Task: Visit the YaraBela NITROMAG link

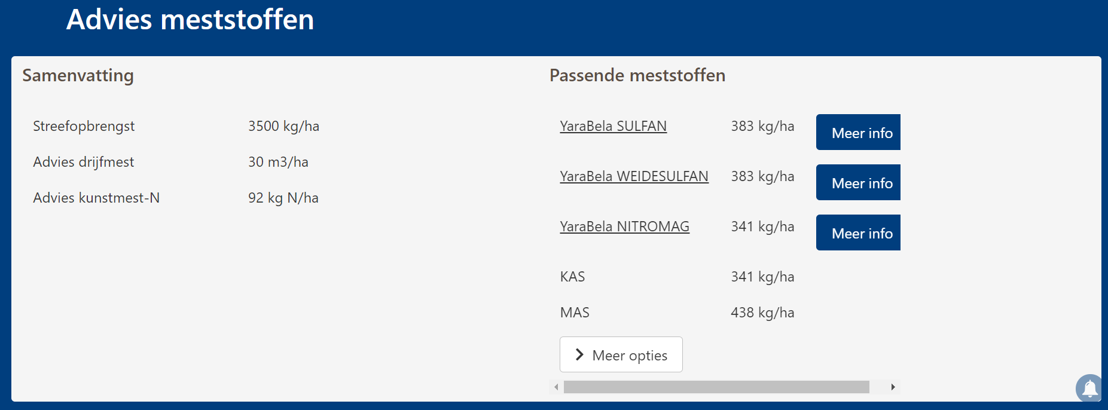Action: (x=624, y=227)
